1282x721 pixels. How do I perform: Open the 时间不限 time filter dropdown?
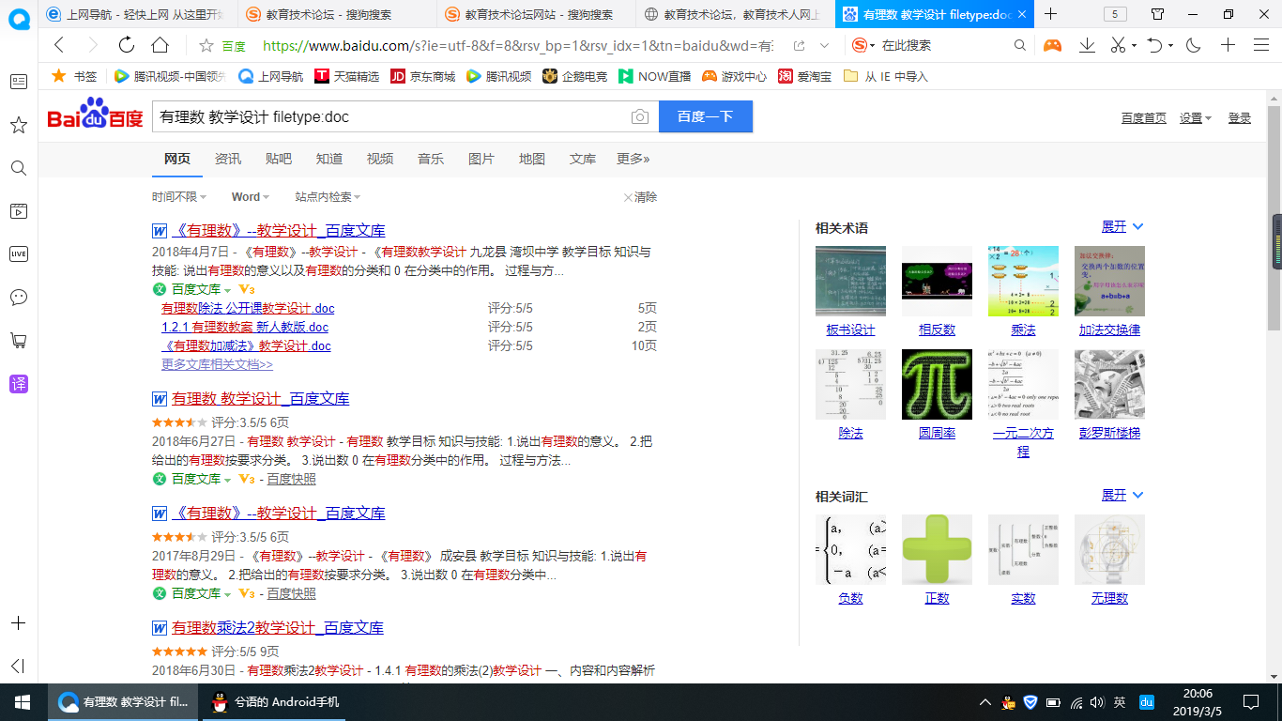pyautogui.click(x=178, y=197)
